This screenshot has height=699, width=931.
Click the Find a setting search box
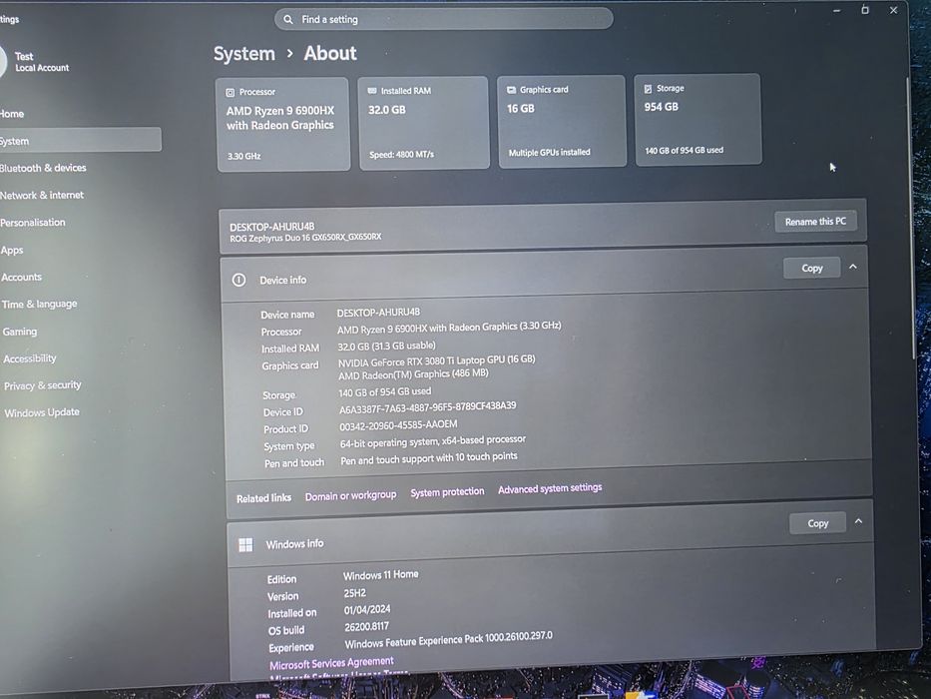point(443,19)
